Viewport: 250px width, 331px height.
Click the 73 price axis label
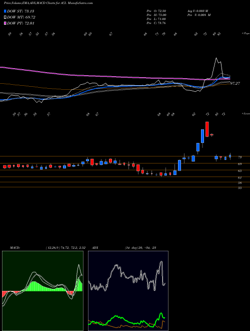coord(239,157)
